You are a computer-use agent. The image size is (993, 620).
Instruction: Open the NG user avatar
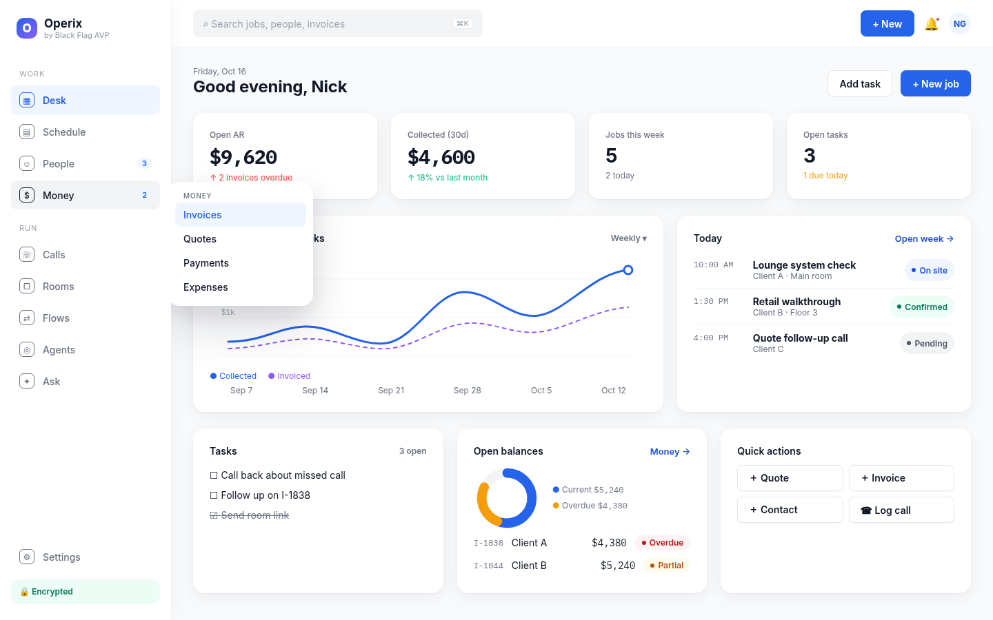pos(960,24)
